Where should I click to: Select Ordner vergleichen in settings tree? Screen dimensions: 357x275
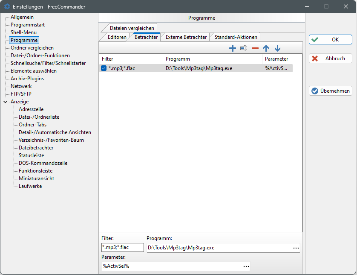(x=32, y=48)
